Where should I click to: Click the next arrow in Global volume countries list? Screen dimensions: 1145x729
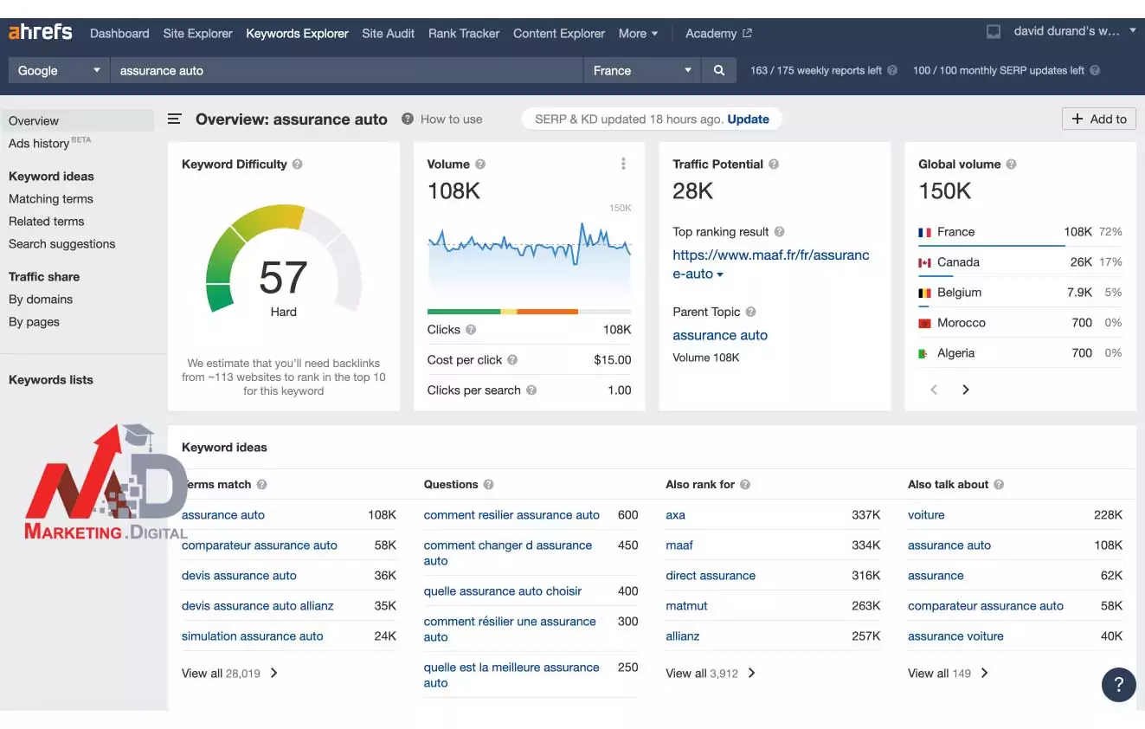point(965,390)
